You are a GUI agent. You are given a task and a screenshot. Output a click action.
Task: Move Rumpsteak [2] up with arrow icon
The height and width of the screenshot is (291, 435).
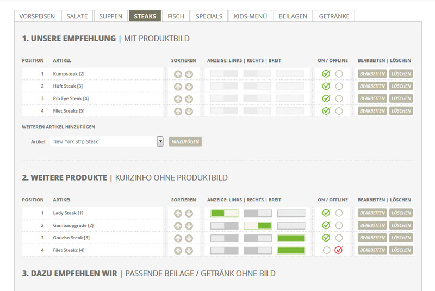(178, 74)
